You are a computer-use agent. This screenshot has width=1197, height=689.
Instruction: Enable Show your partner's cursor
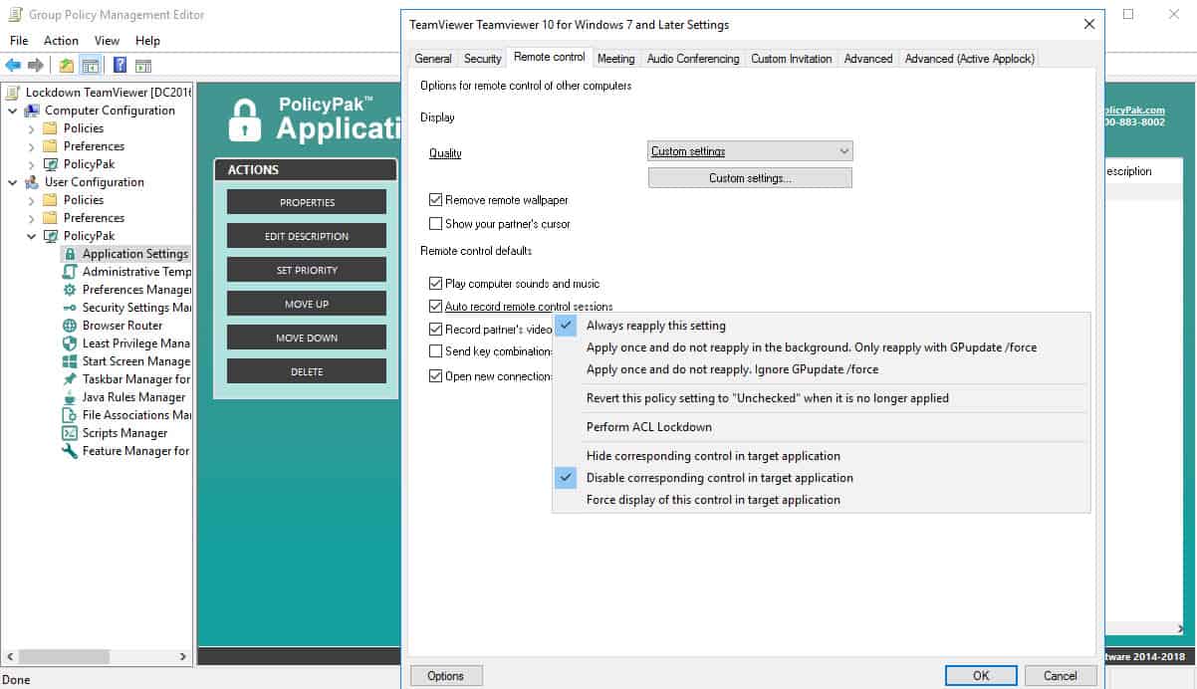pyautogui.click(x=435, y=224)
